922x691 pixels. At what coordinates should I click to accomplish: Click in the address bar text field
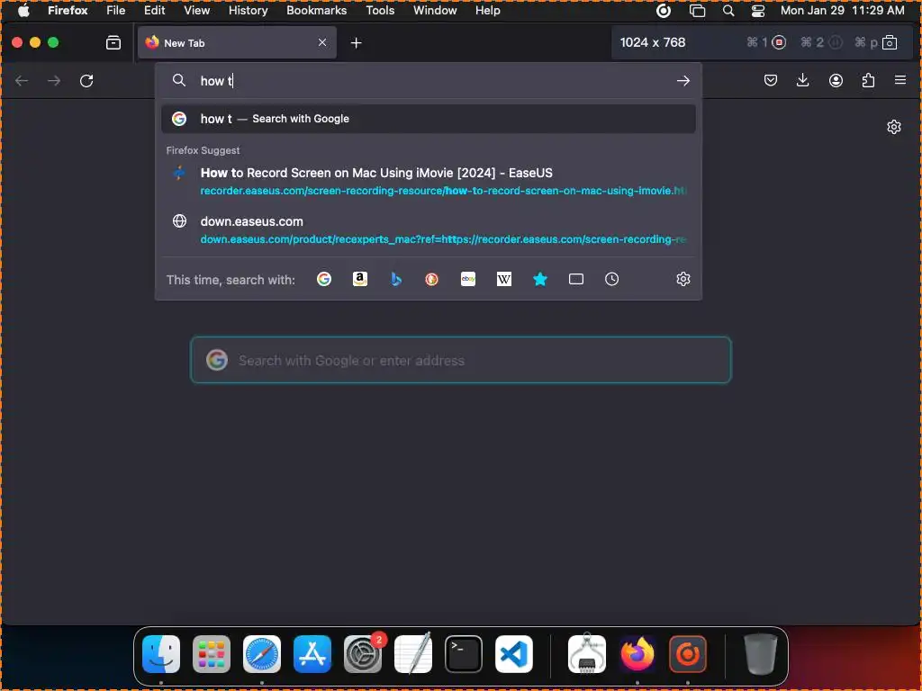[429, 80]
